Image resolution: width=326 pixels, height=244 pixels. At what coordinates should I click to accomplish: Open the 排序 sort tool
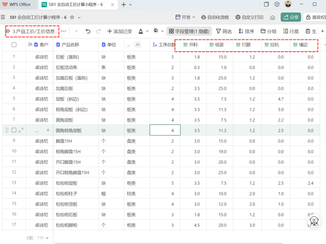pos(246,32)
